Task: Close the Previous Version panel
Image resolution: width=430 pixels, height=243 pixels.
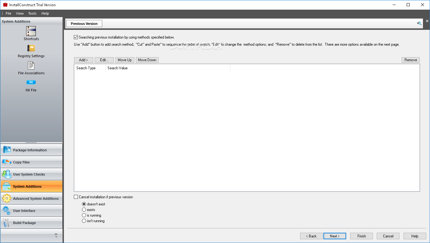Action: click(427, 22)
